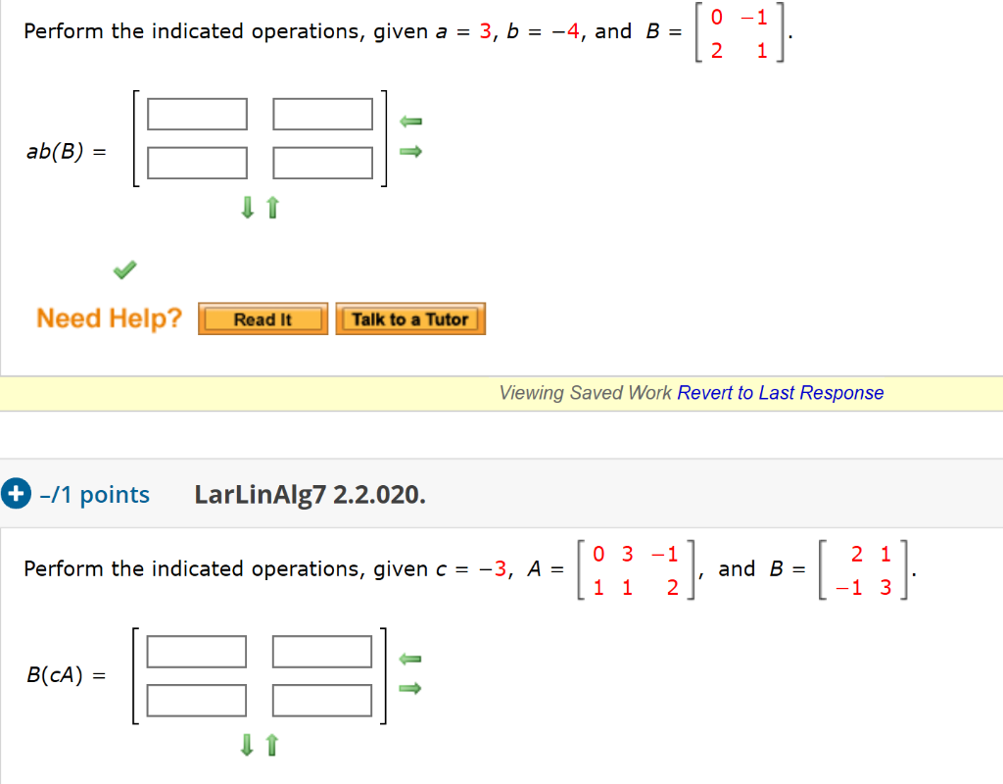This screenshot has height=784, width=1003.
Task: Click the Read It help button
Action: coord(263,318)
